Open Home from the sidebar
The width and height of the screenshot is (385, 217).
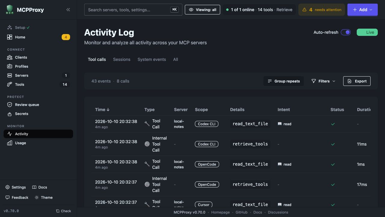[38, 37]
